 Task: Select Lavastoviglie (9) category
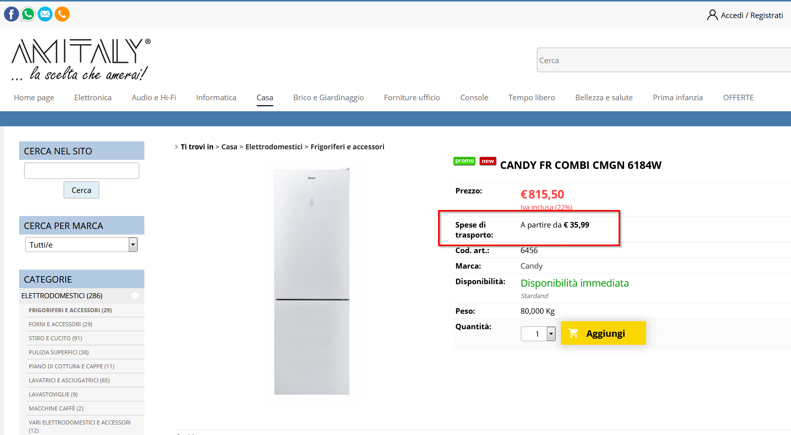(x=53, y=394)
